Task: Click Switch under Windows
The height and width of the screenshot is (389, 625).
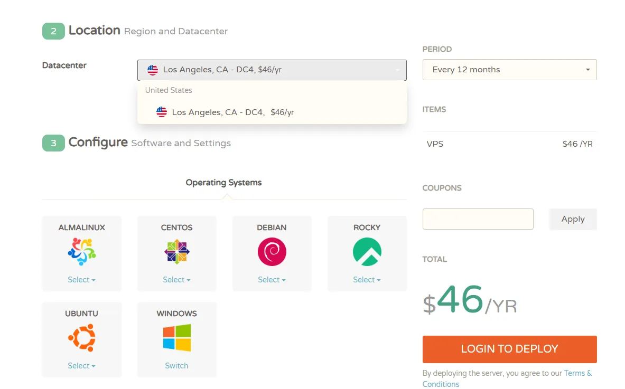Action: (176, 366)
